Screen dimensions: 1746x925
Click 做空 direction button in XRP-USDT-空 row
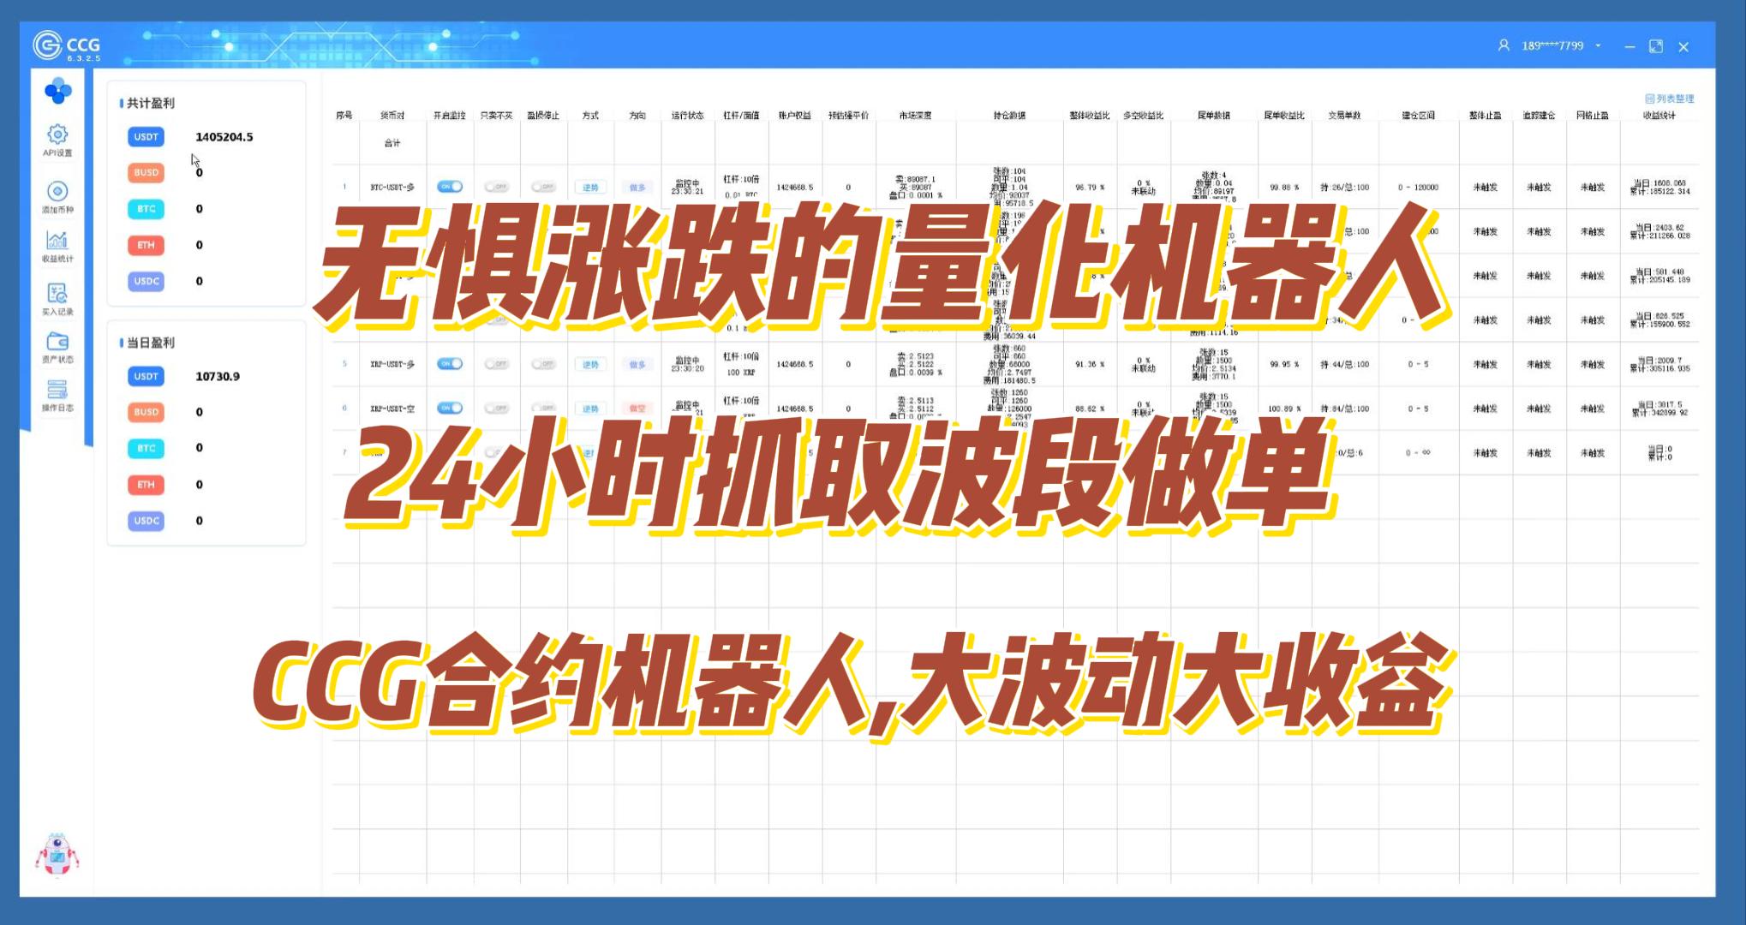(637, 409)
